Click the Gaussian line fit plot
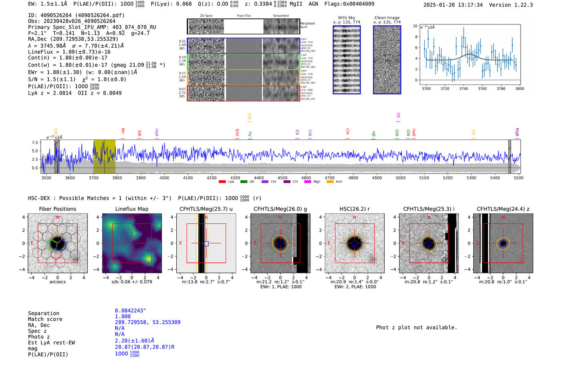561x382 pixels. (x=470, y=55)
